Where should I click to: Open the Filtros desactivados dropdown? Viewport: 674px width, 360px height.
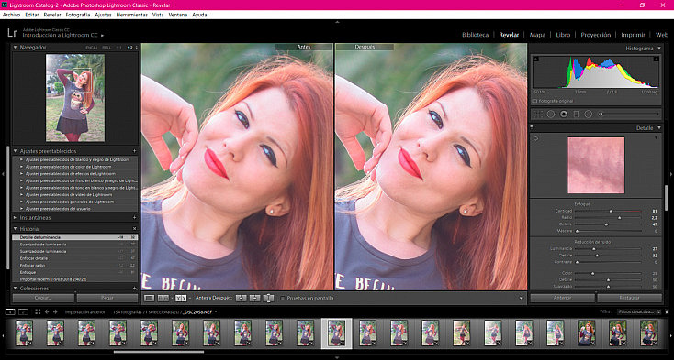(x=639, y=311)
